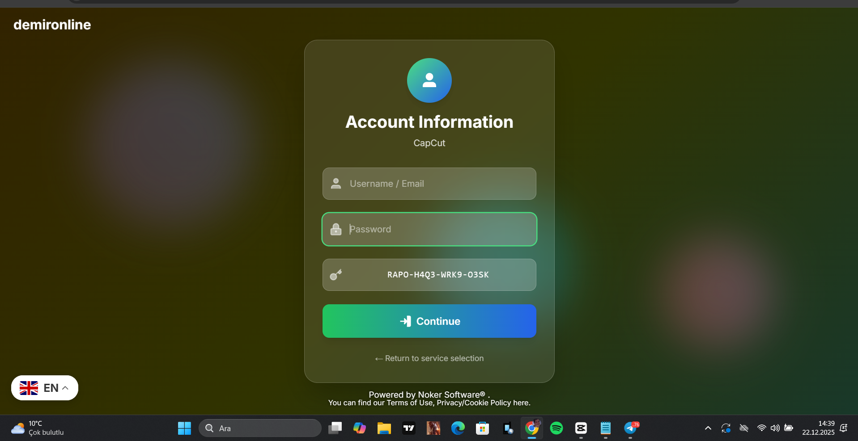Click the "Powered by Noker Software" text
858x441 pixels.
(429, 395)
